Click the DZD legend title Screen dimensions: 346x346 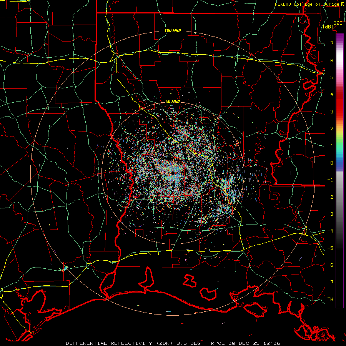pos(338,23)
